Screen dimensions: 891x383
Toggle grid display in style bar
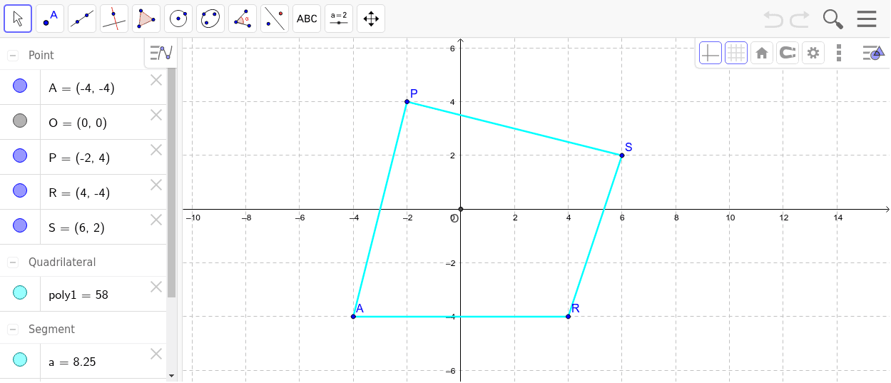click(736, 53)
